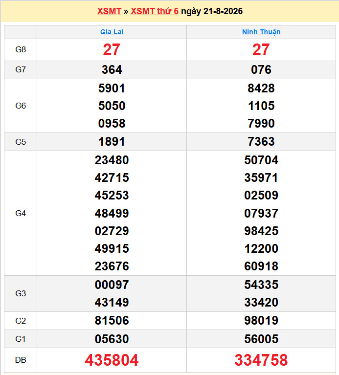Select Gia Lai G7 number 364

pyautogui.click(x=112, y=69)
